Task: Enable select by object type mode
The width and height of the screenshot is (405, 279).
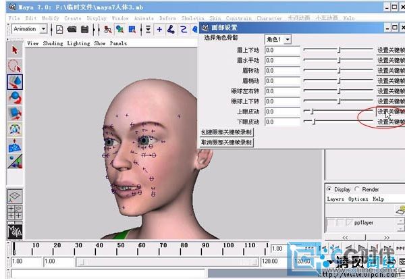Action: (x=119, y=29)
